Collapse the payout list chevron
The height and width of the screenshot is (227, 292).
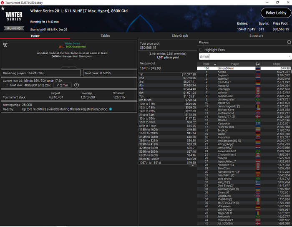point(193,166)
